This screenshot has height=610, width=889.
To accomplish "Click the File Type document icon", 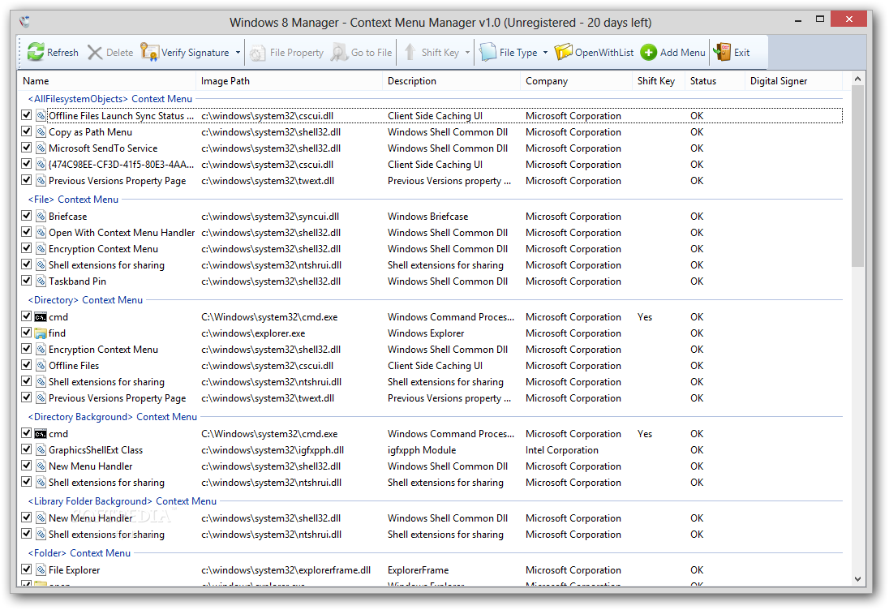I will click(x=487, y=52).
